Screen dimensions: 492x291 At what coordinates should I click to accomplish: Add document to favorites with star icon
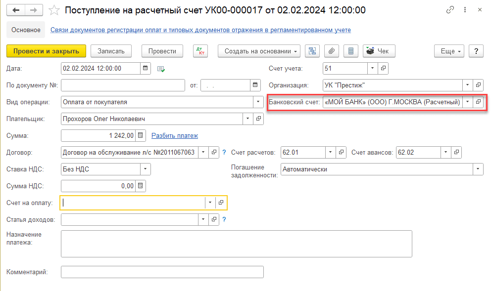coord(54,10)
